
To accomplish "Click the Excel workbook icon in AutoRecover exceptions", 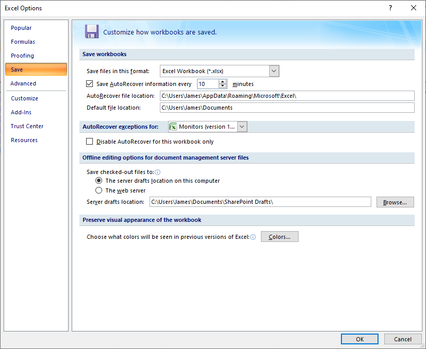I will pos(173,127).
